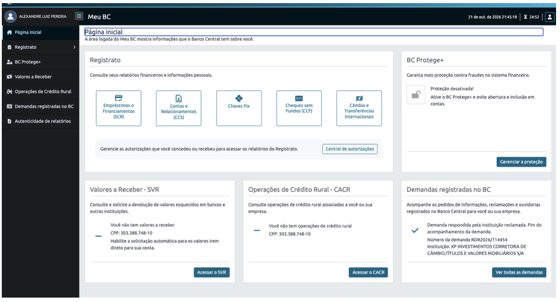Open Contas e Relacionamentos (CCS) card
Viewport: 560px width, 302px height.
pyautogui.click(x=178, y=108)
